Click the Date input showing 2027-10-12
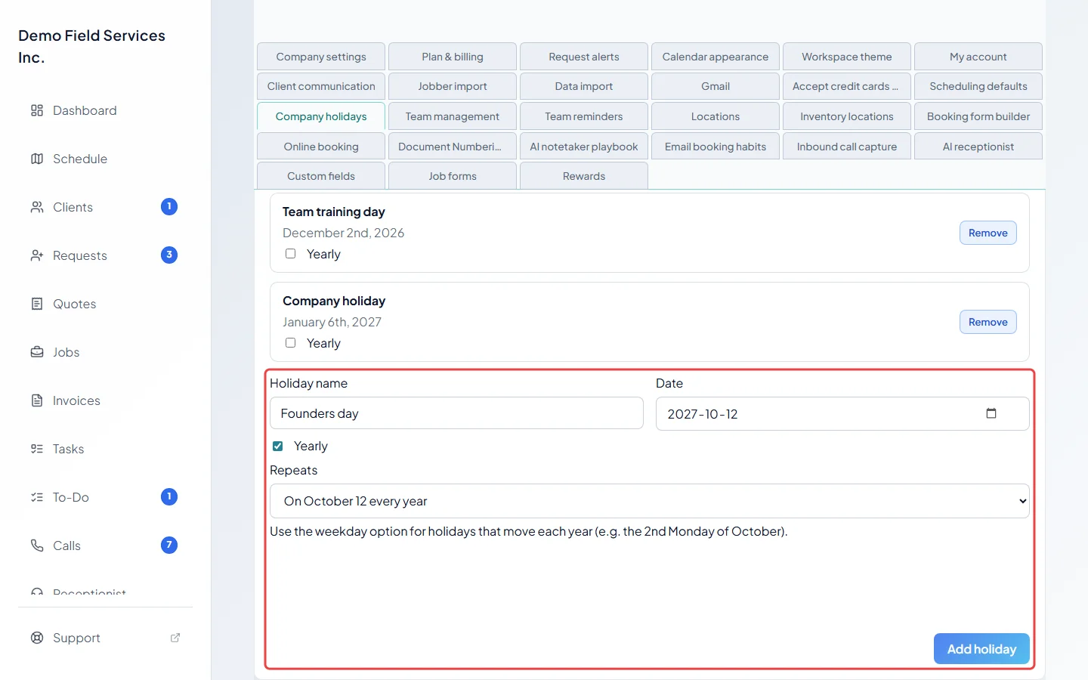Screen dimensions: 1088x680 coord(842,413)
